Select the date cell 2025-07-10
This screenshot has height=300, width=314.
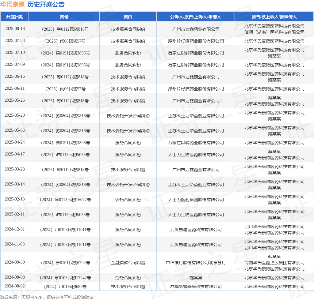point(15,53)
